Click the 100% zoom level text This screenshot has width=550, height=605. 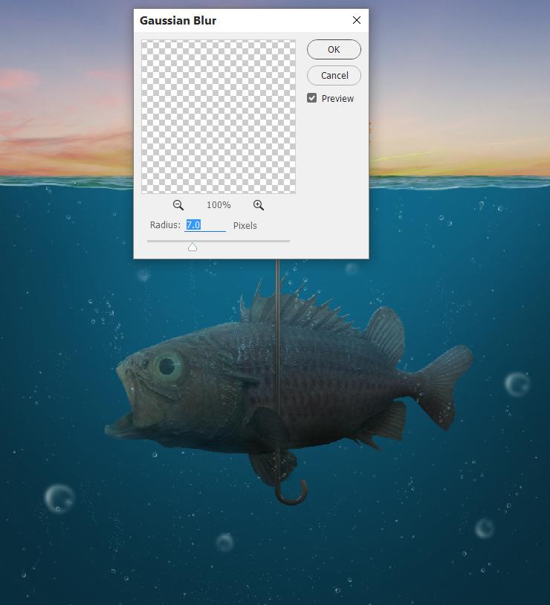point(219,205)
